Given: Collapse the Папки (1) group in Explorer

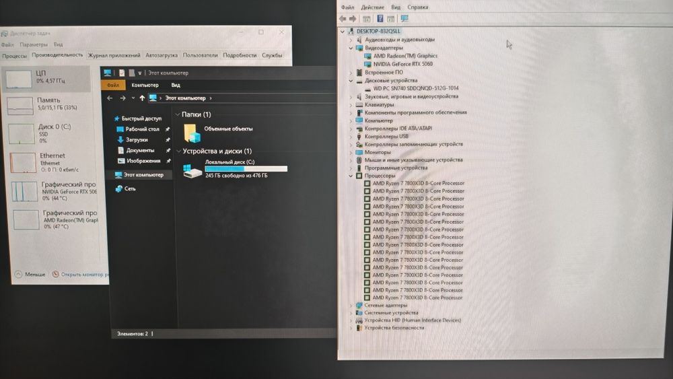Looking at the screenshot, I should (177, 114).
